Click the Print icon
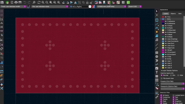 (16, 2)
